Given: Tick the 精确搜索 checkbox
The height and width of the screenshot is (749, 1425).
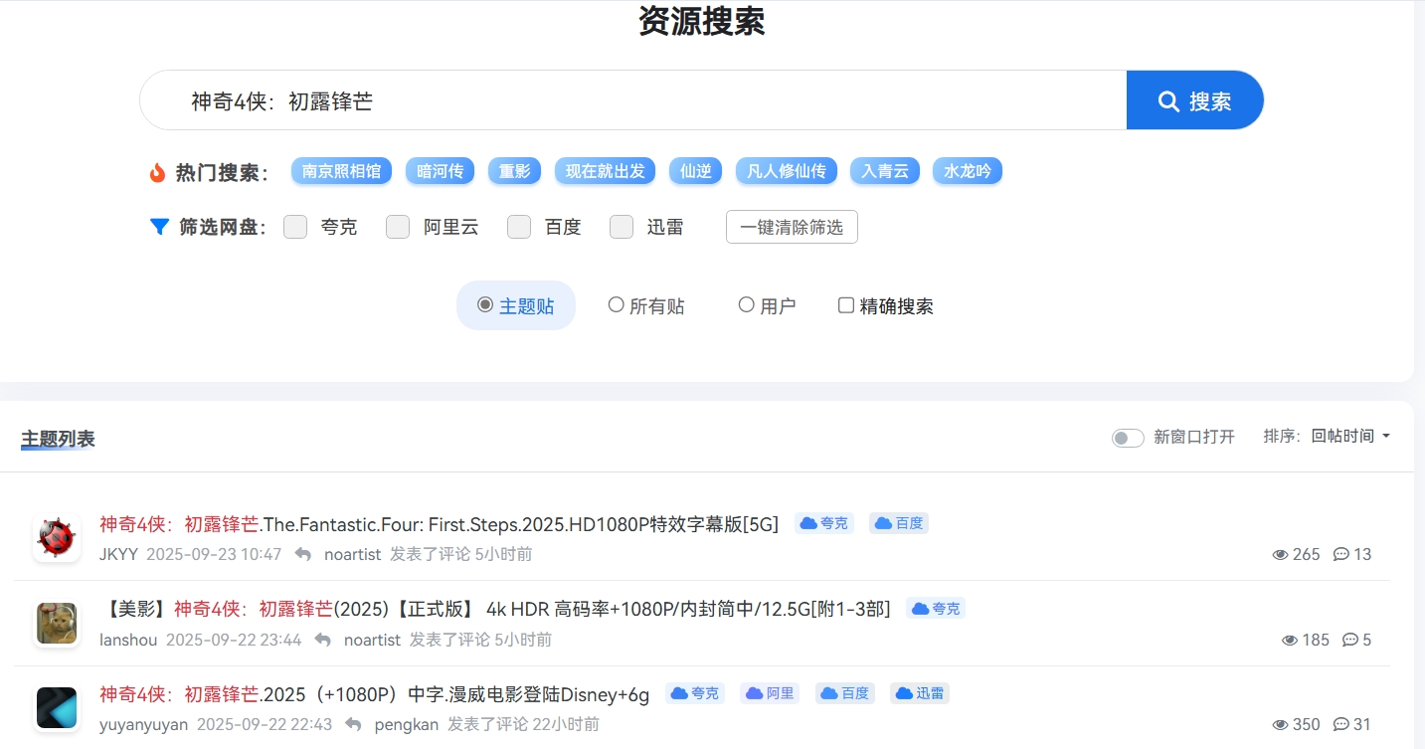Looking at the screenshot, I should tap(846, 305).
